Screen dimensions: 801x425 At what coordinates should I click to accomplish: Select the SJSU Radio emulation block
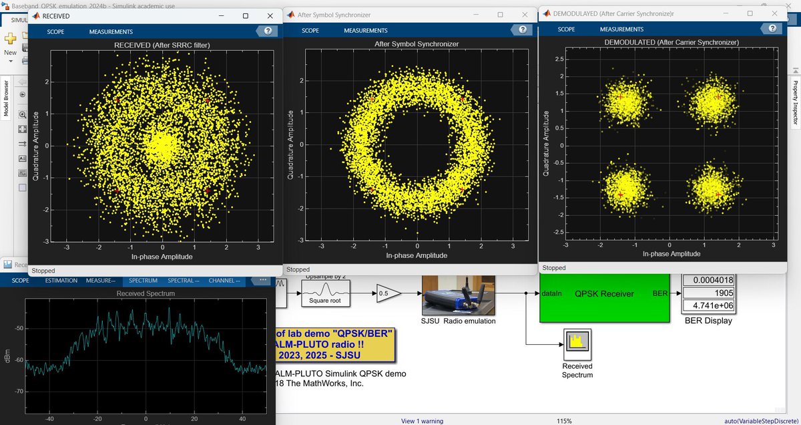(458, 295)
